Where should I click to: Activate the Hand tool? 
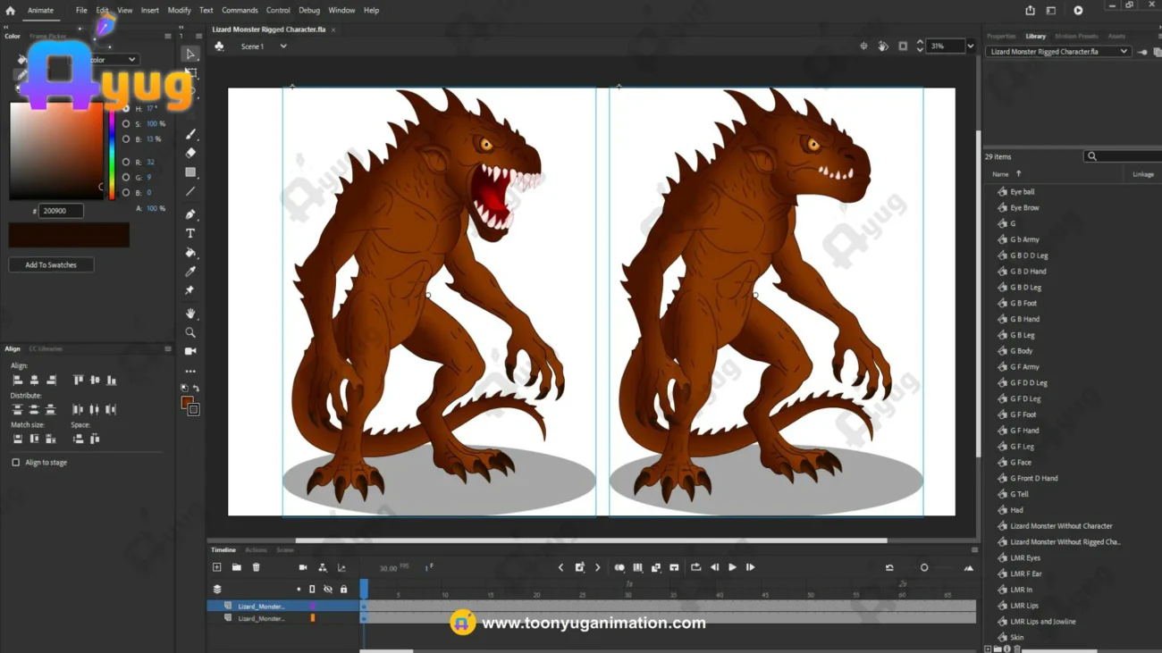190,314
